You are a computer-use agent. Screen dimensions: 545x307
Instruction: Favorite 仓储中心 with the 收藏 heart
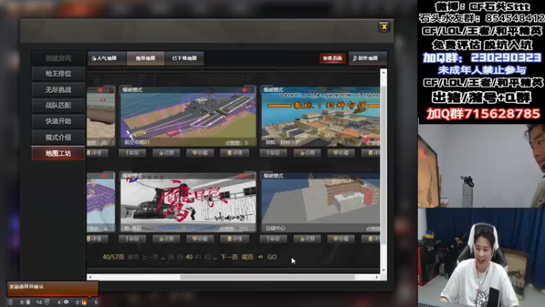tap(341, 239)
